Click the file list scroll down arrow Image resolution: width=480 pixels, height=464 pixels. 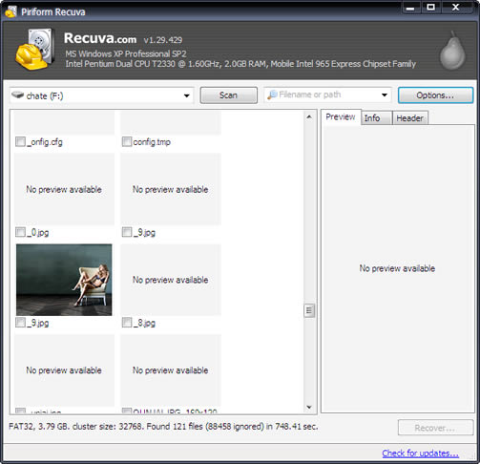point(309,407)
